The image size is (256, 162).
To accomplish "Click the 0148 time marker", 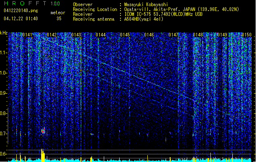I will (x=198, y=35).
